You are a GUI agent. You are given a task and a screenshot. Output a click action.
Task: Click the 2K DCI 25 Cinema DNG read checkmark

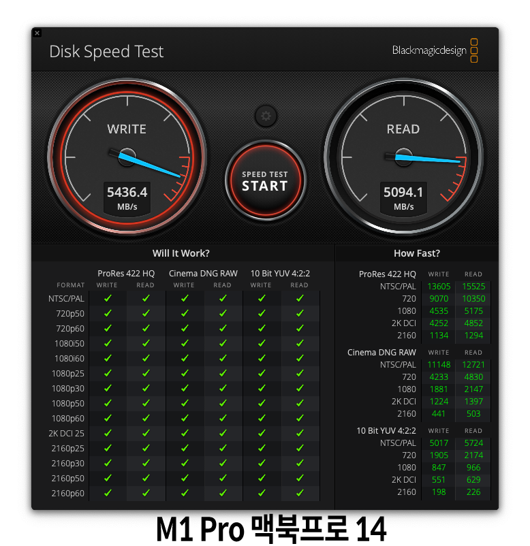223,433
